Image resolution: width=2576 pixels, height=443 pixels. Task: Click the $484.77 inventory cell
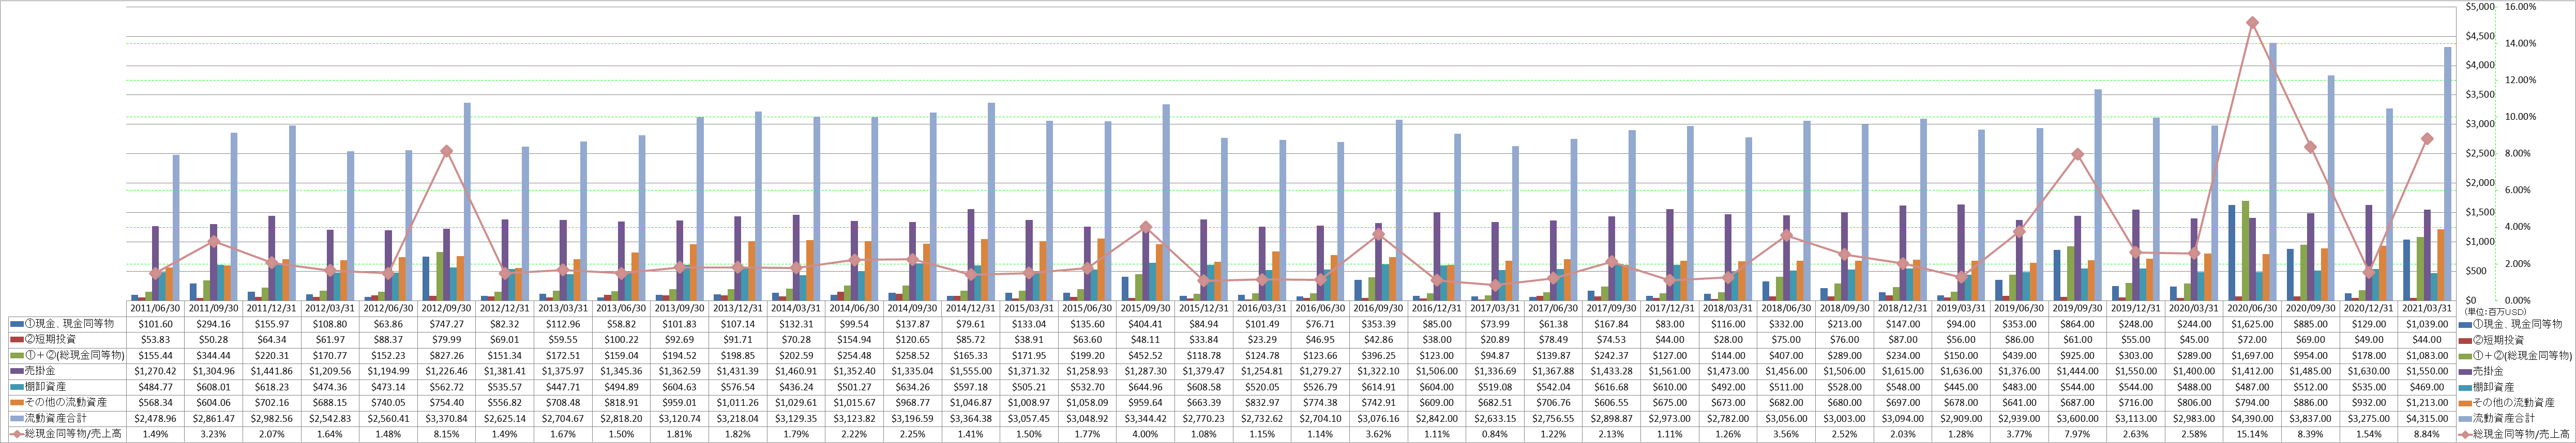[x=154, y=387]
